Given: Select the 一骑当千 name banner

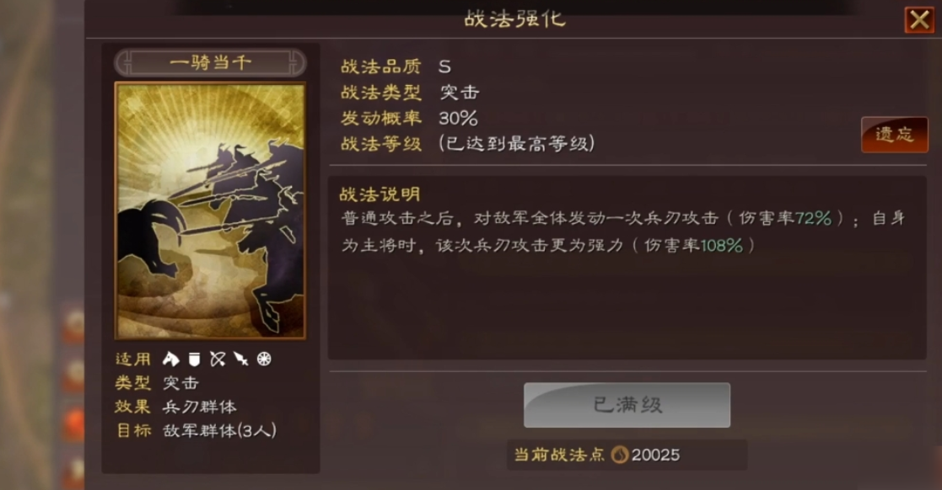Looking at the screenshot, I should point(210,62).
